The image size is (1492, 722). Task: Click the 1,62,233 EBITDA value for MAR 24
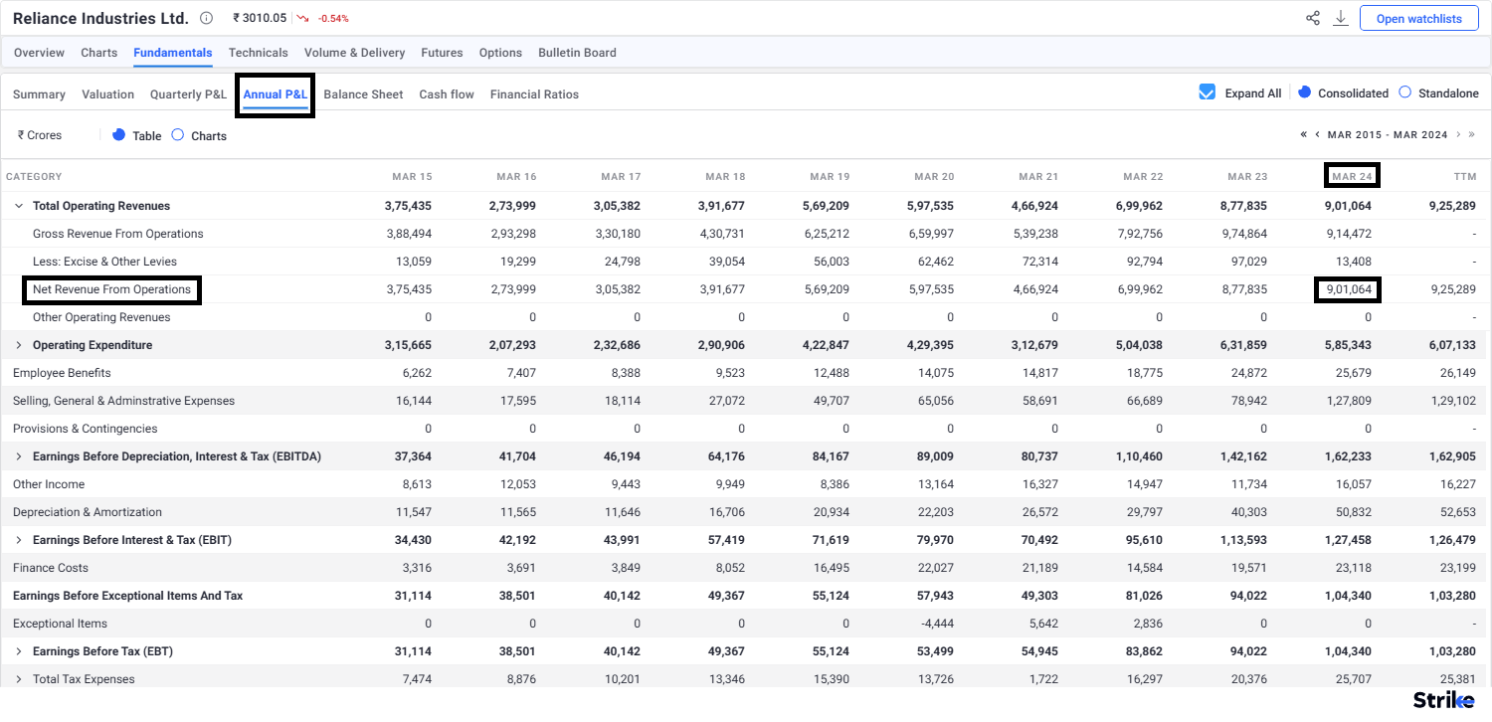coord(1349,456)
